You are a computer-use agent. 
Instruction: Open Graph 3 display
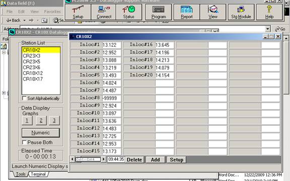54,121
